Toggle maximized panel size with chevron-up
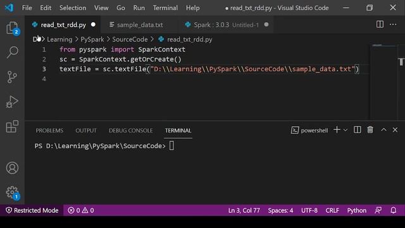 [x=383, y=130]
